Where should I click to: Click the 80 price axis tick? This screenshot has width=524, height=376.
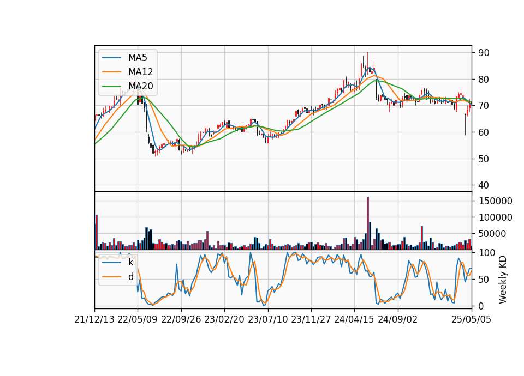tap(484, 80)
